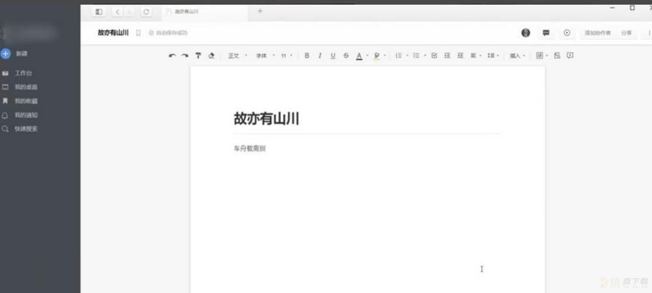
Task: Bookmark the document next to title
Action: pos(138,33)
